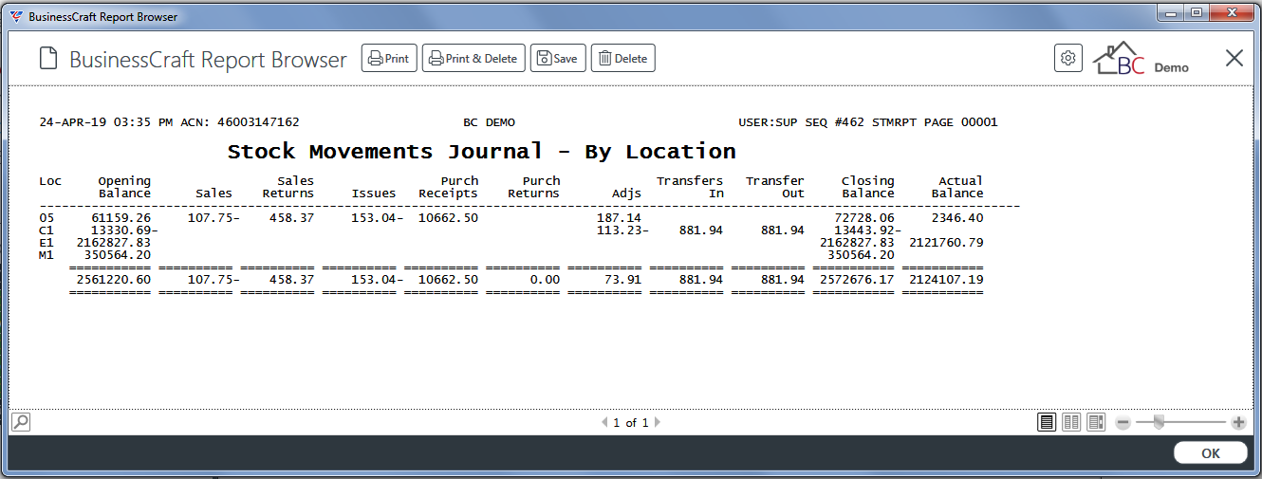The image size is (1262, 479).
Task: Click the 'Adjs' column header
Action: coord(626,193)
